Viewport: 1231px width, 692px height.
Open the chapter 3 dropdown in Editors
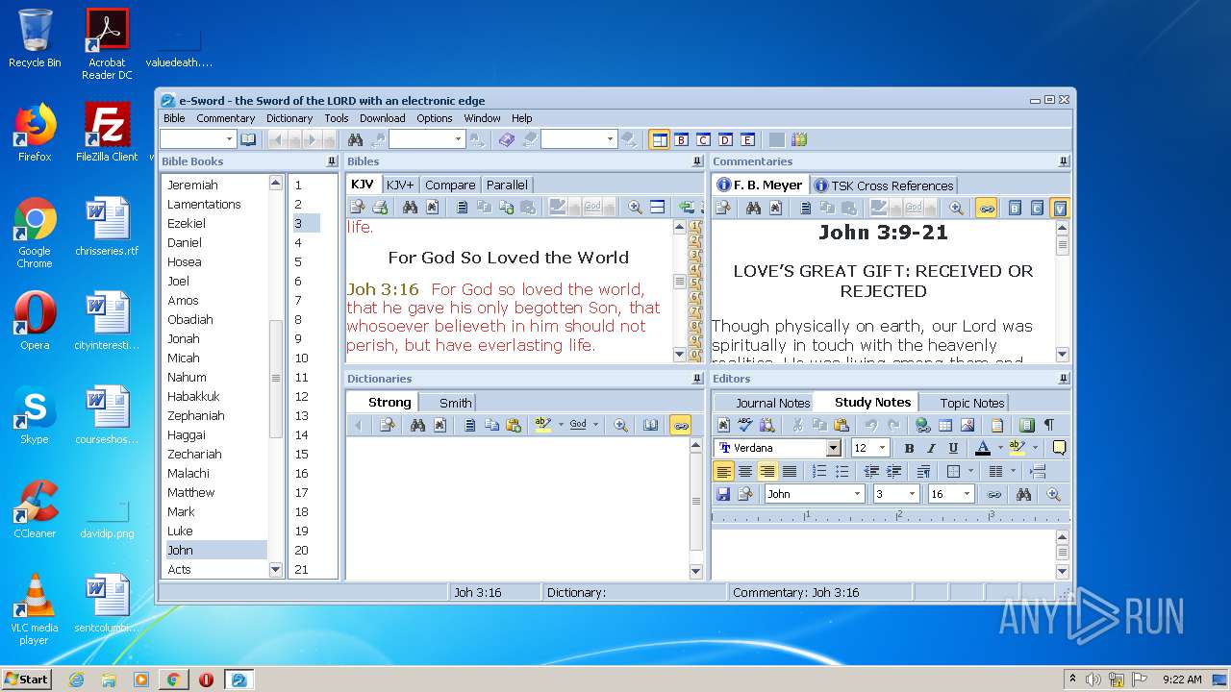912,494
